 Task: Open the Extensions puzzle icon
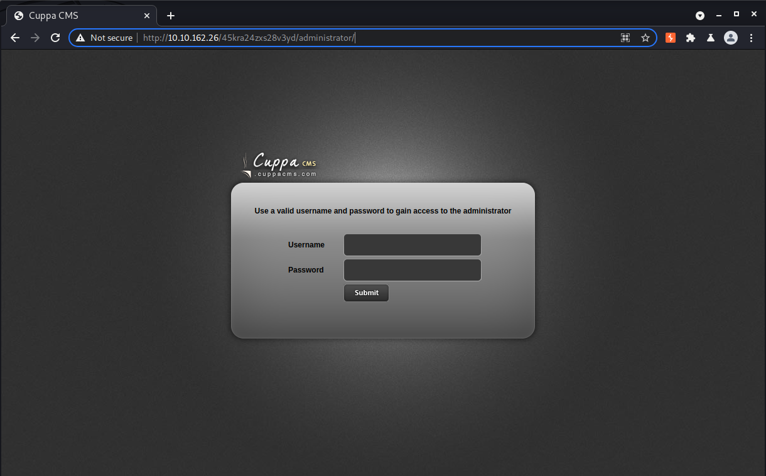coord(691,38)
